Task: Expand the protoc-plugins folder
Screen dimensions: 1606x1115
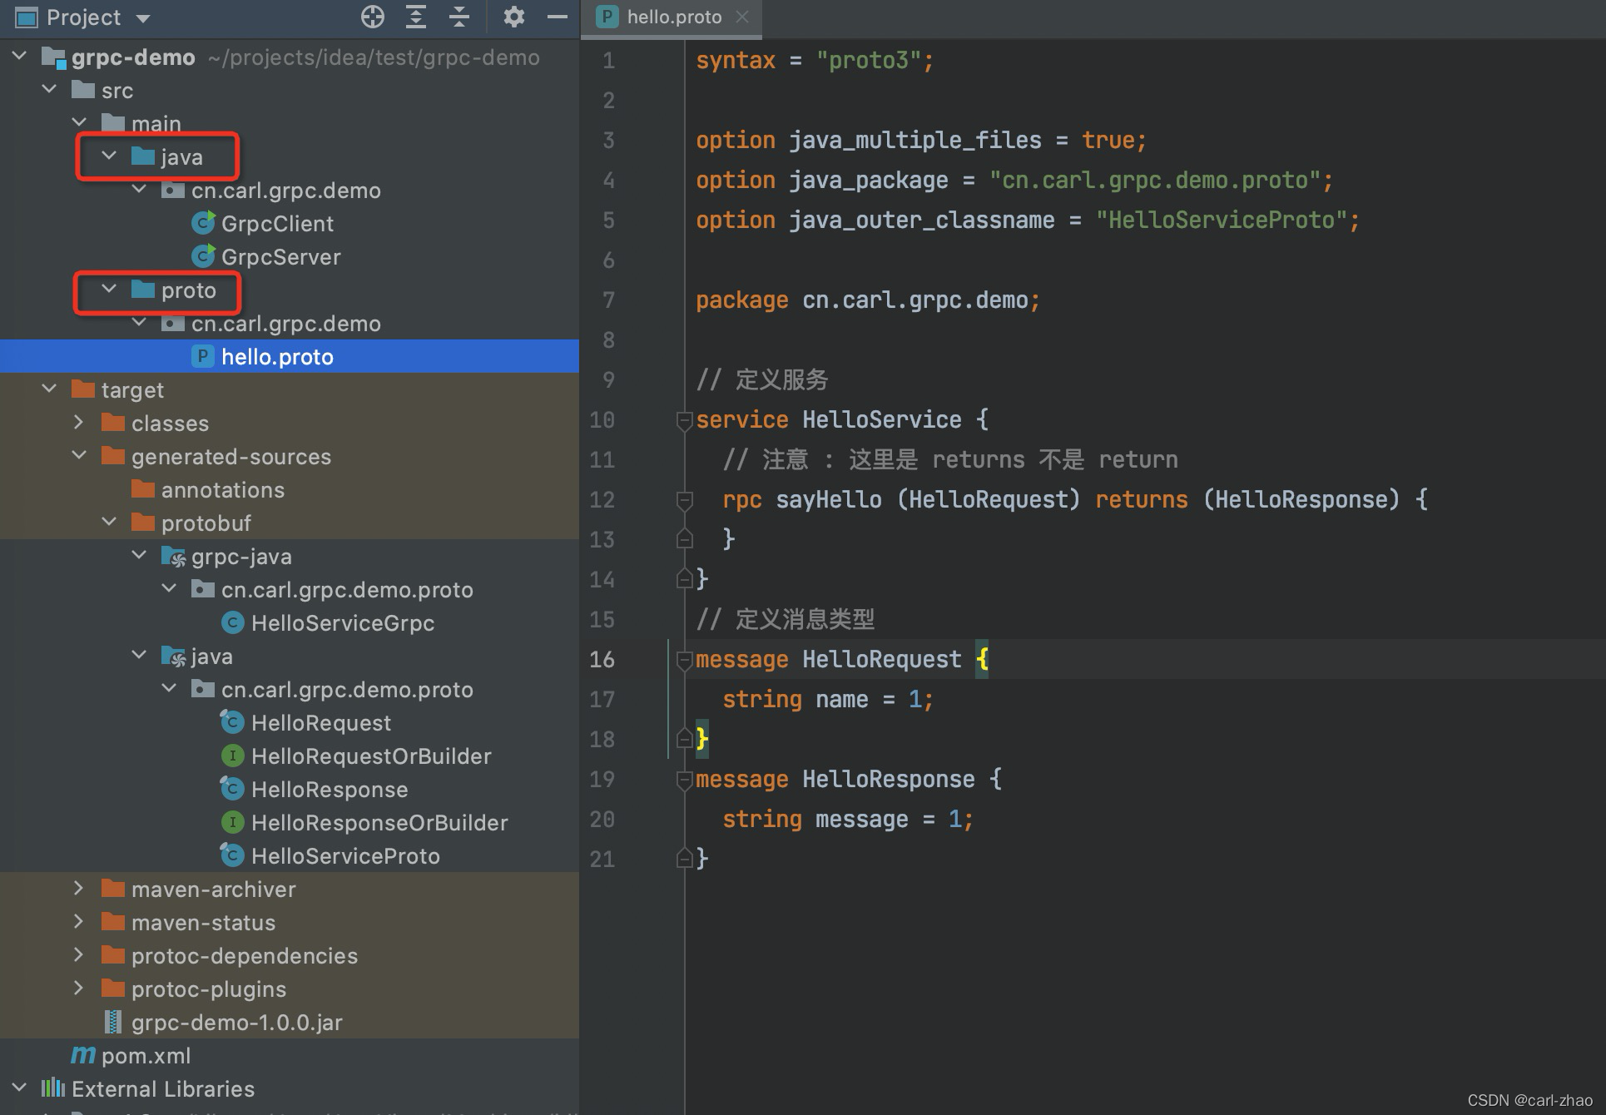Action: pos(79,989)
